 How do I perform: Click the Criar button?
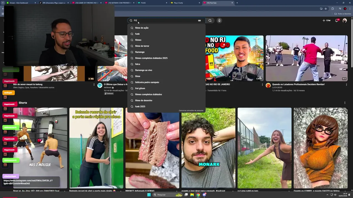[327, 20]
